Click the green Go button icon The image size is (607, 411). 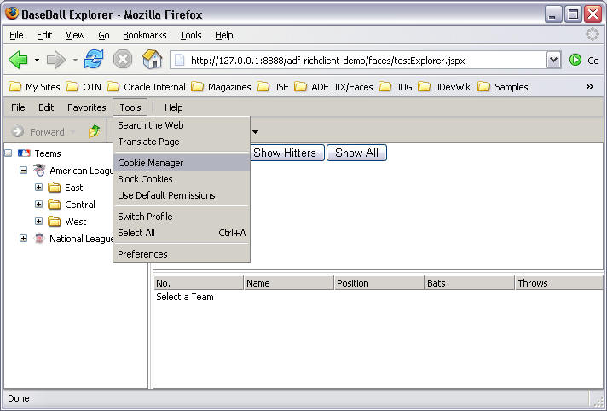pos(575,60)
